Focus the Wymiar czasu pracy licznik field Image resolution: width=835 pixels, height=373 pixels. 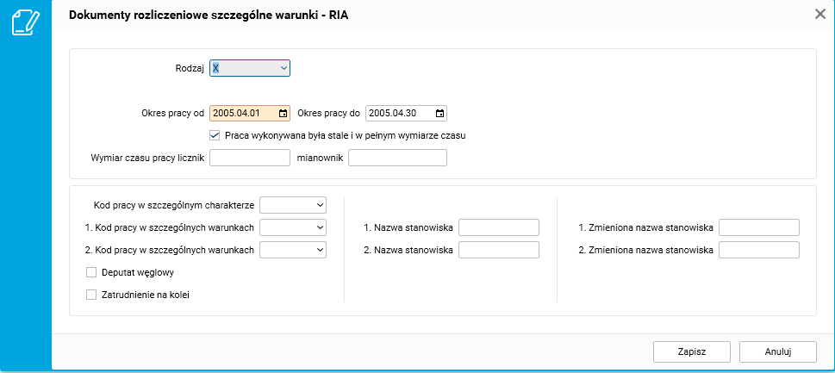pyautogui.click(x=250, y=158)
